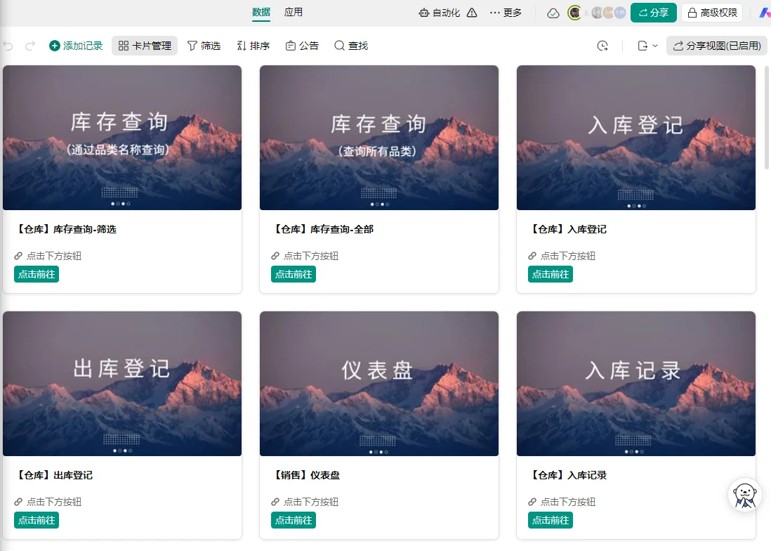Select the title 【销售】仪表盘
Viewport: 771px width, 551px height.
click(306, 475)
